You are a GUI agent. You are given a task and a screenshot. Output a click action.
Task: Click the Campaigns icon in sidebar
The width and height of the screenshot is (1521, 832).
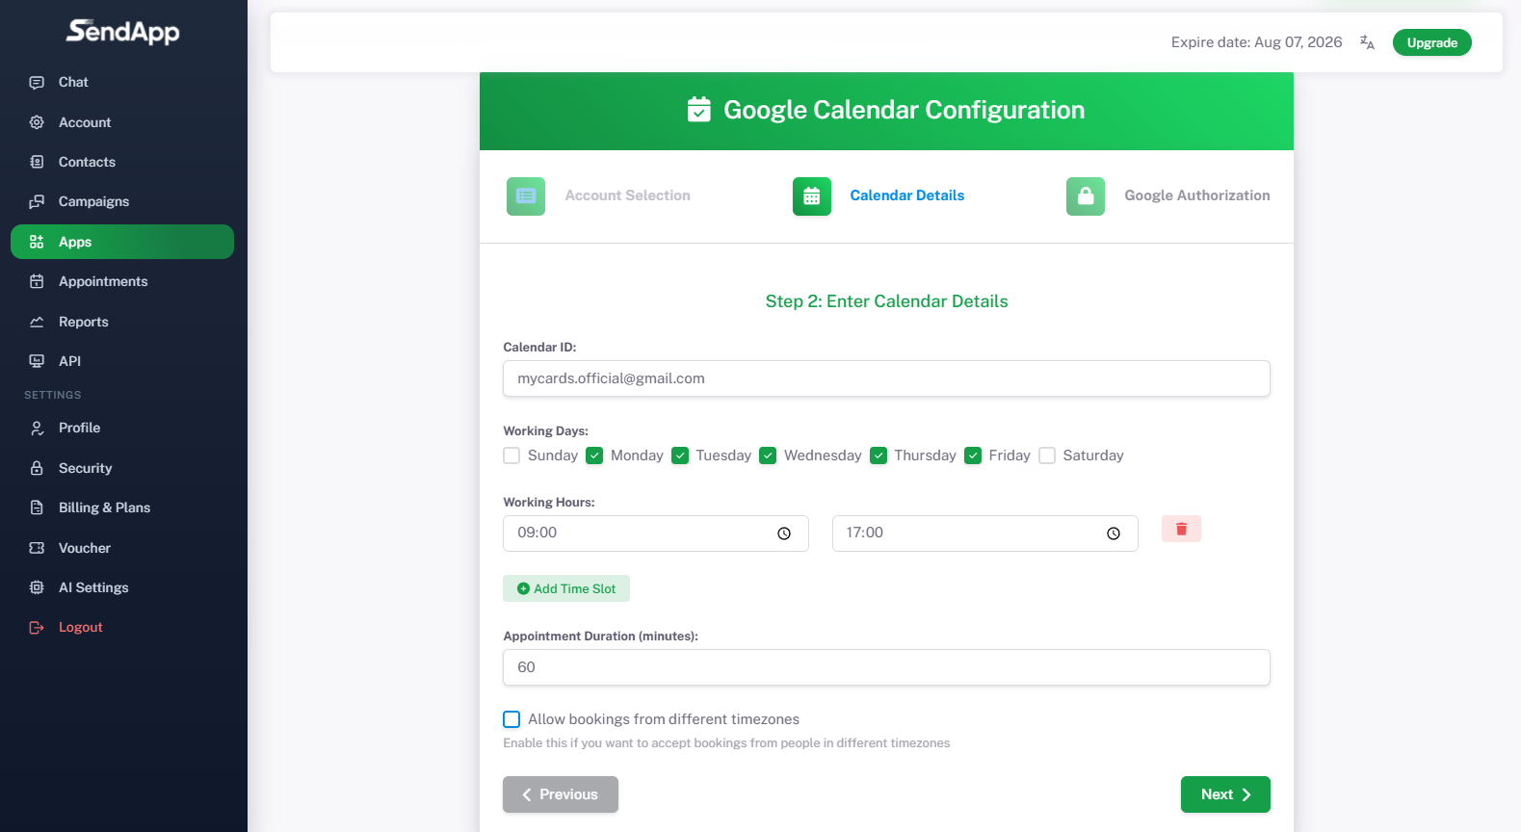[x=37, y=201]
